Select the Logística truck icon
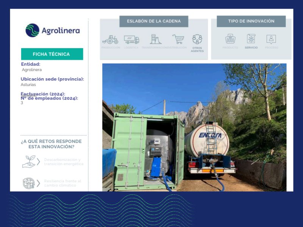 point(131,40)
